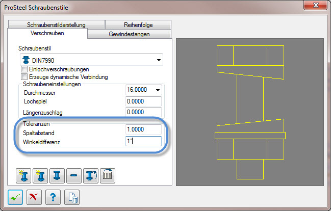Close the ProSteel Schraubenstile dialog

[315, 5]
